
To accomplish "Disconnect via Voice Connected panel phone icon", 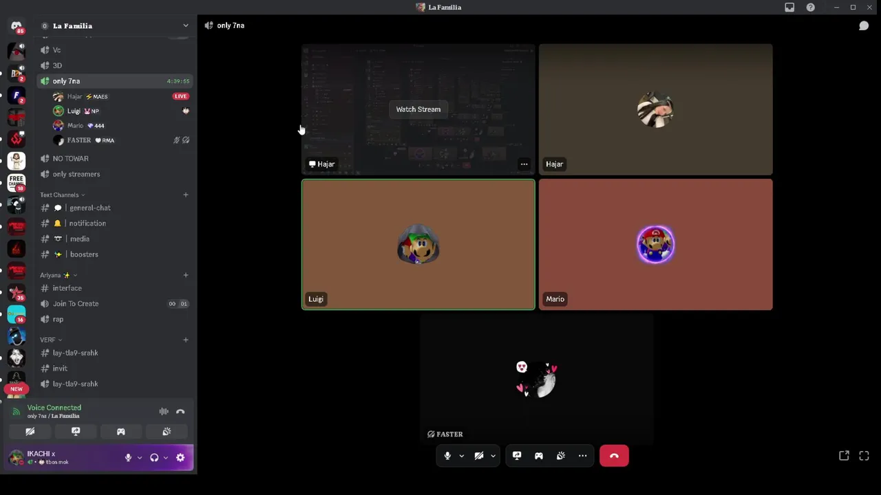I will [x=180, y=412].
